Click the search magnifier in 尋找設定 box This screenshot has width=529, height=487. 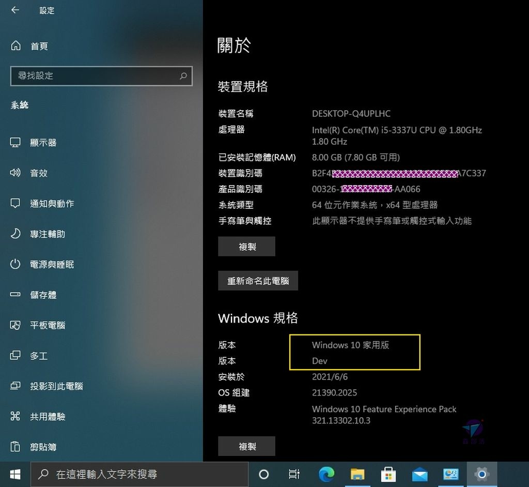[x=183, y=75]
